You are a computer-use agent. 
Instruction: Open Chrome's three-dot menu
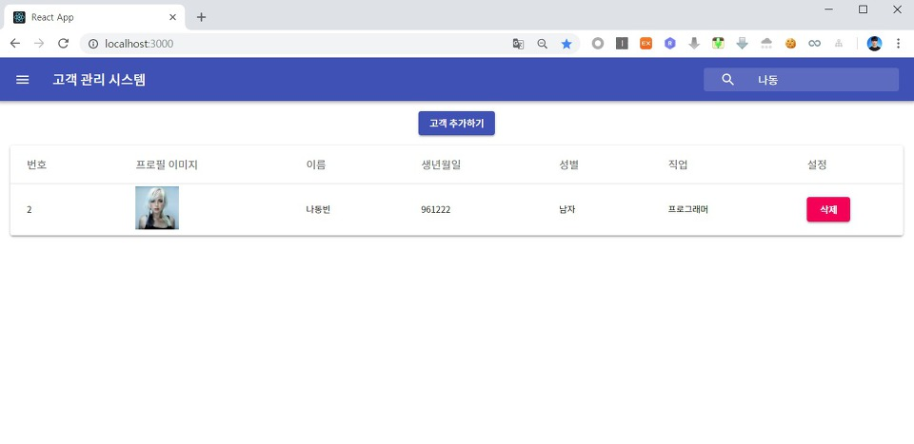[x=898, y=44]
